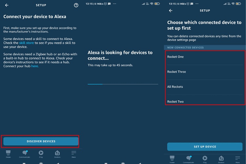
Task: Open help question mark icon in first Setup screen
Action: point(76,5)
